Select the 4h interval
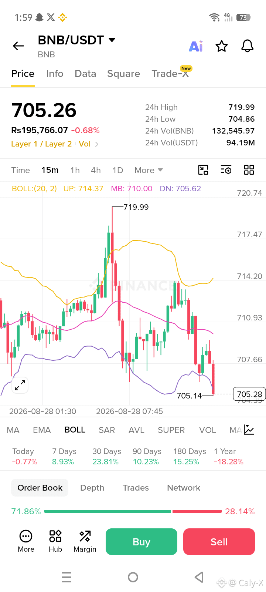This screenshot has height=592, width=266. (x=96, y=170)
